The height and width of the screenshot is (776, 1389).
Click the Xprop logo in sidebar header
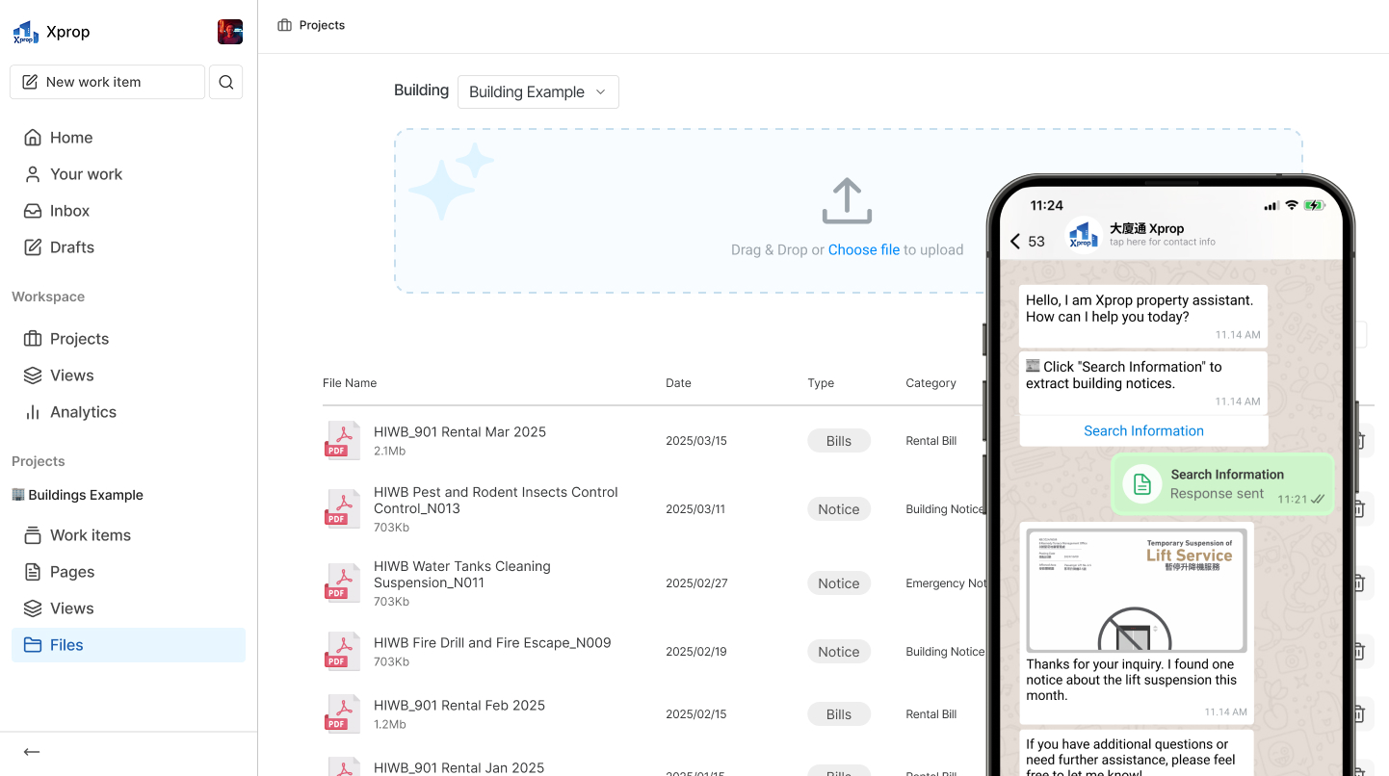click(26, 33)
